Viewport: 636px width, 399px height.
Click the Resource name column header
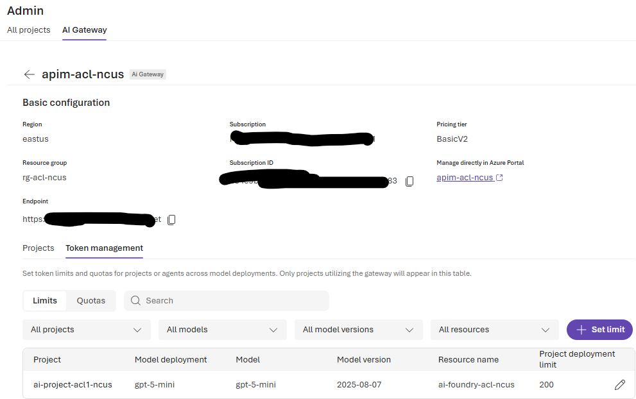(468, 360)
